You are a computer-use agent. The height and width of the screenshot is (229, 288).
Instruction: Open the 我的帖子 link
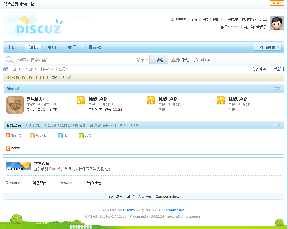tap(259, 69)
